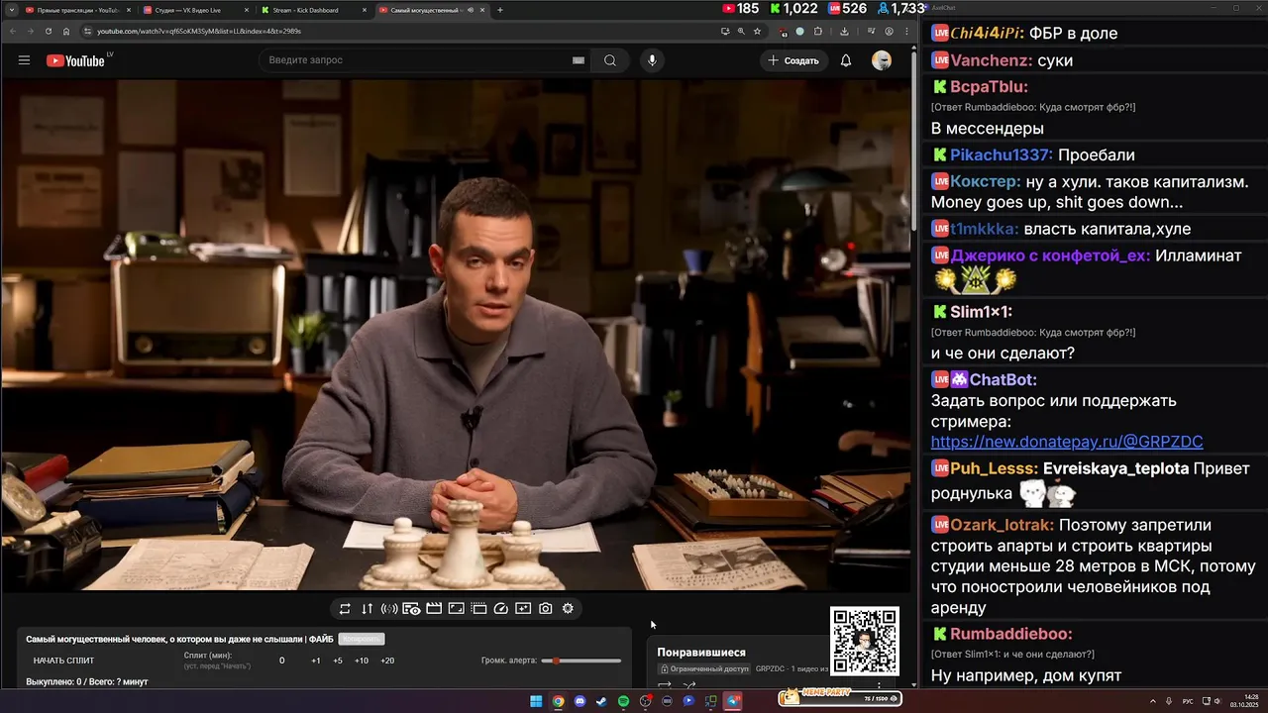Click the taskbar clock showing 14:28
Screen dimensions: 1268x713
click(x=1244, y=701)
